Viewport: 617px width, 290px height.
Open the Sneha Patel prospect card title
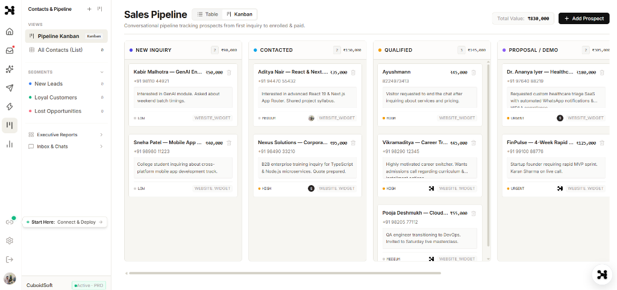click(168, 142)
